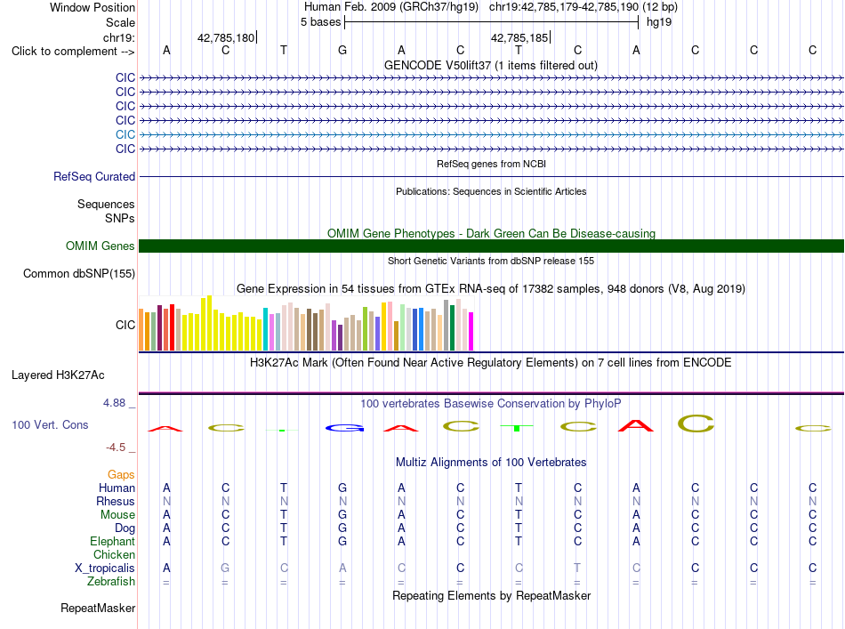This screenshot has width=845, height=629.
Task: Click the -4.5 PhyloP minimum value
Action: click(116, 448)
